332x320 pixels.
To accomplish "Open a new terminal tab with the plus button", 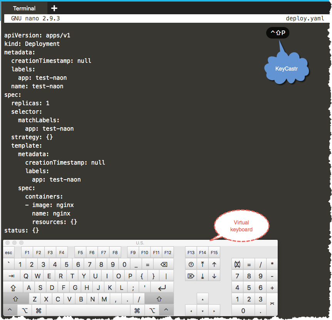I will (x=54, y=8).
